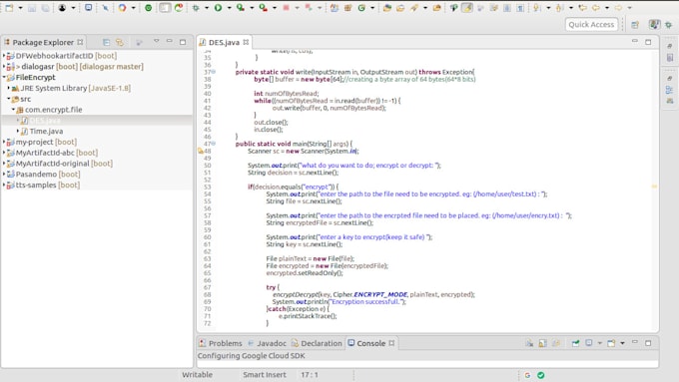Viewport: 679px width, 382px height.
Task: Click the Next Annotation icon
Action: pyautogui.click(x=537, y=8)
